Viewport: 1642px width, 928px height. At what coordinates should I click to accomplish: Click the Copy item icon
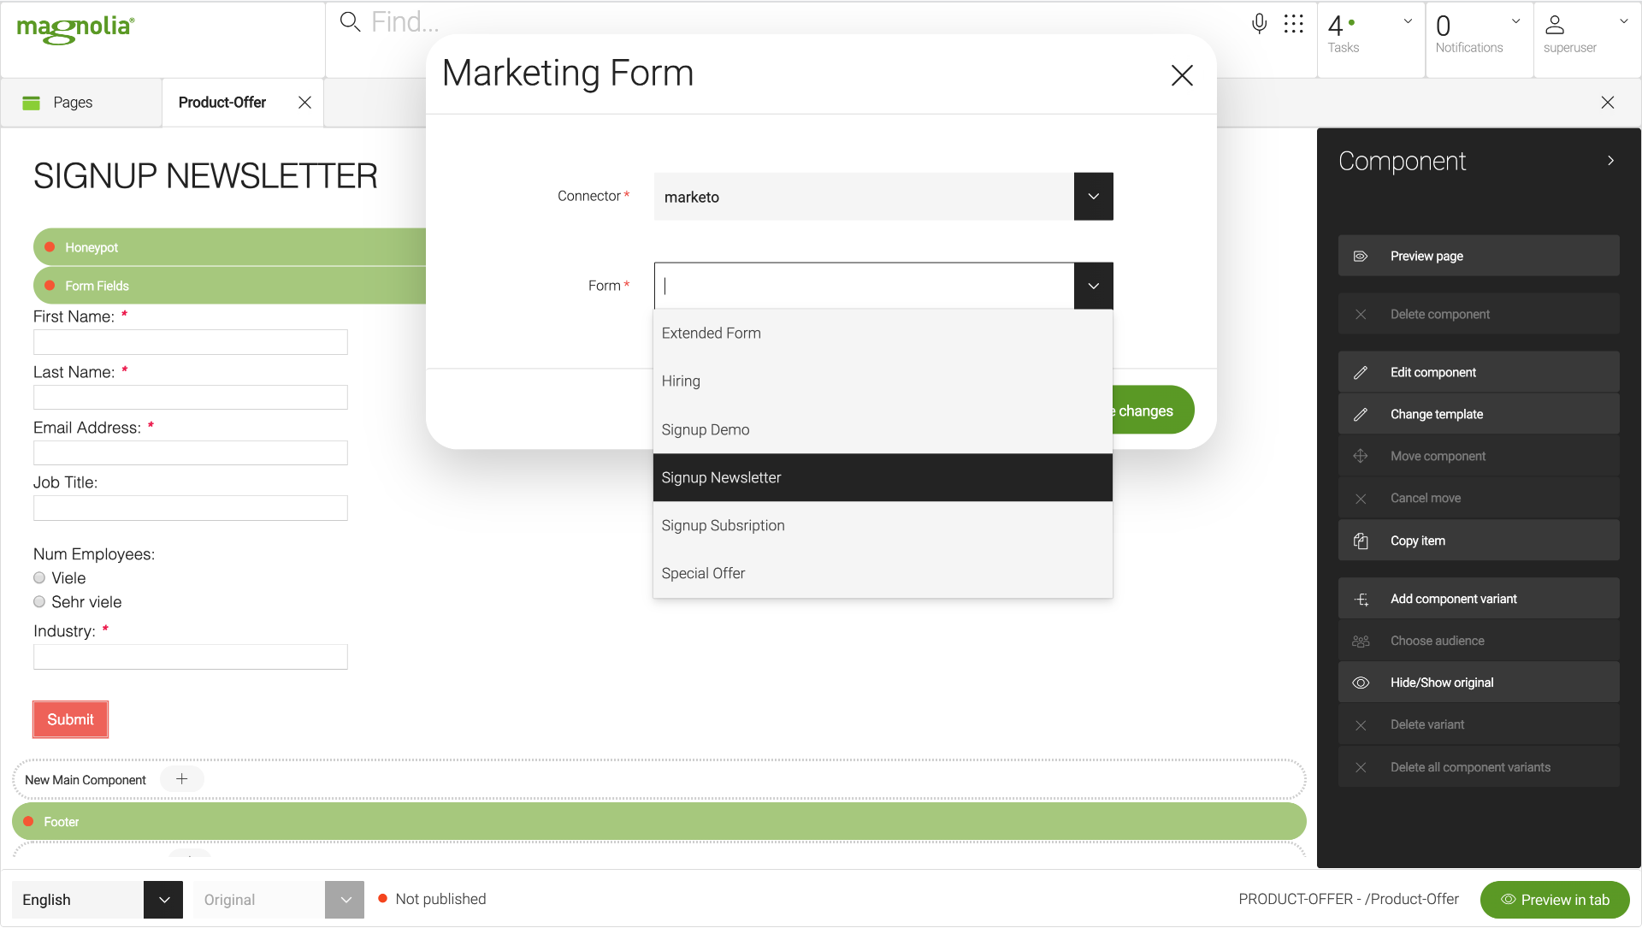[x=1361, y=540]
